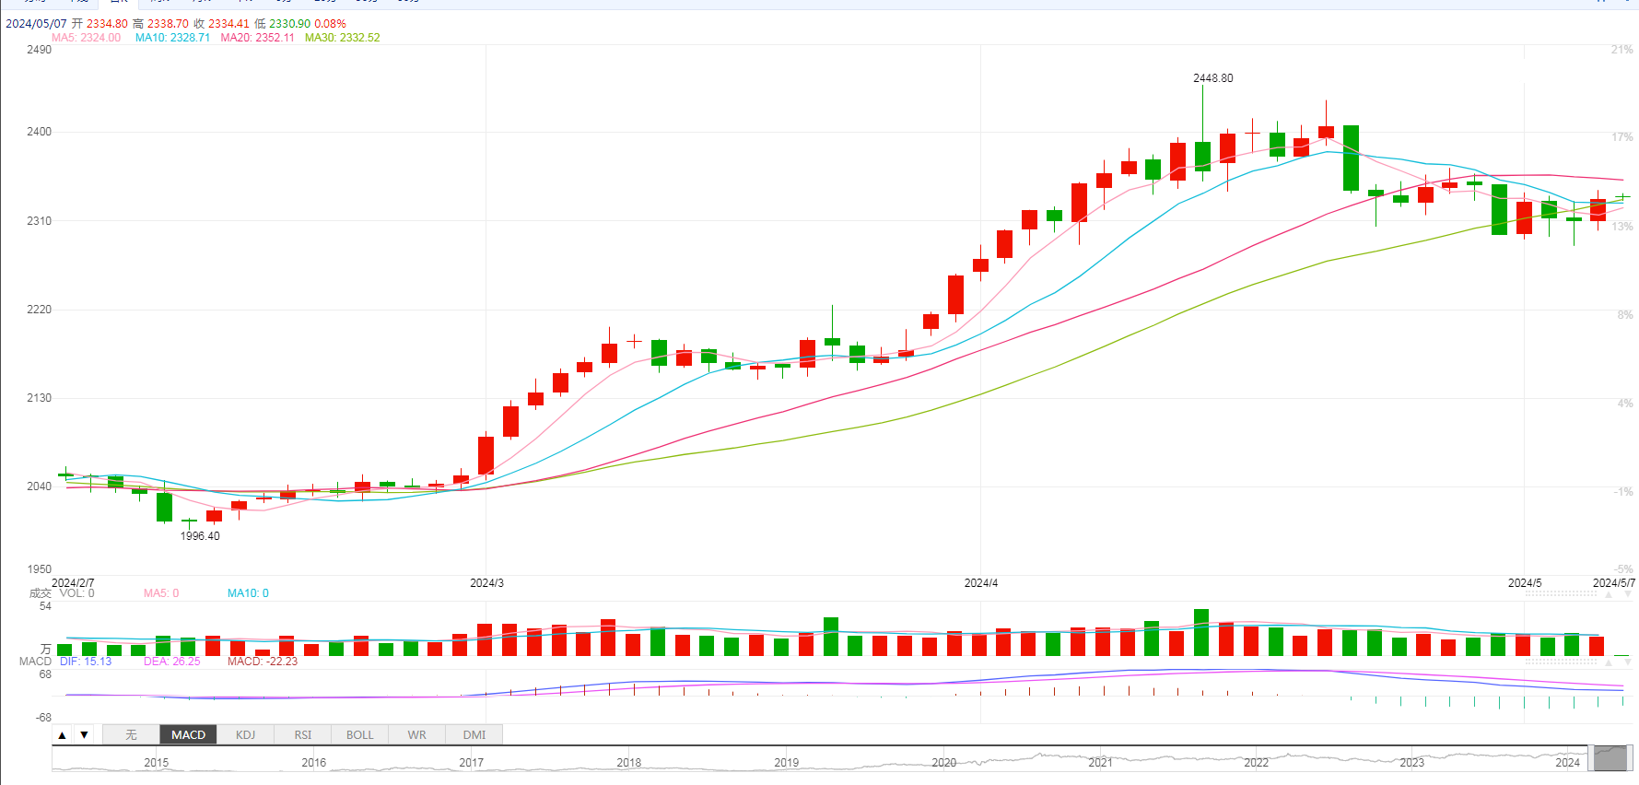Click the 1996.40 low price label

[200, 536]
